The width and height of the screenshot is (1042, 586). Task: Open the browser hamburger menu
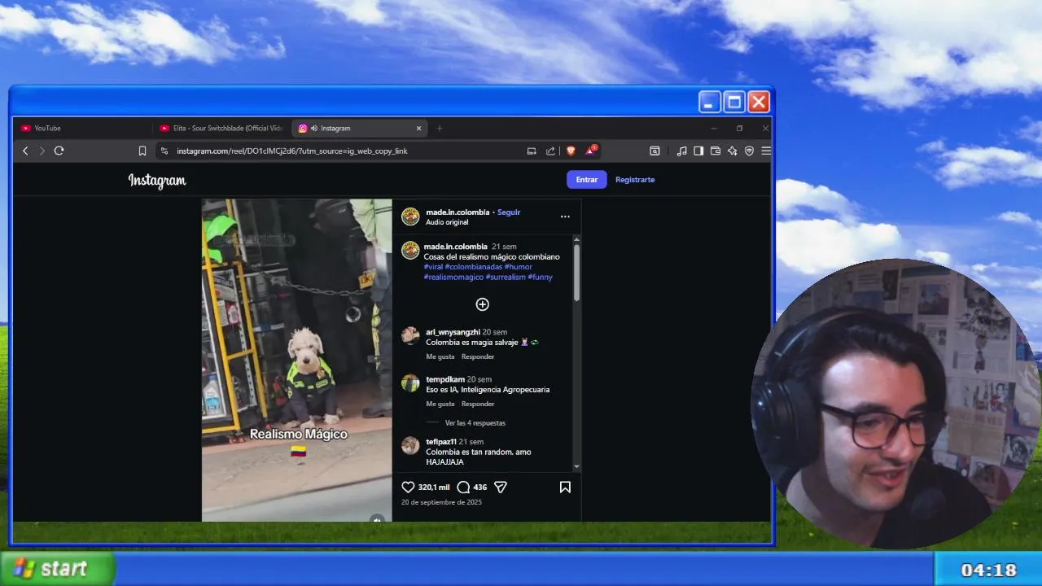[x=765, y=151]
